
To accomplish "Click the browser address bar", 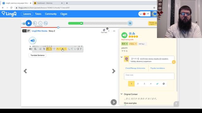I will [85, 8].
